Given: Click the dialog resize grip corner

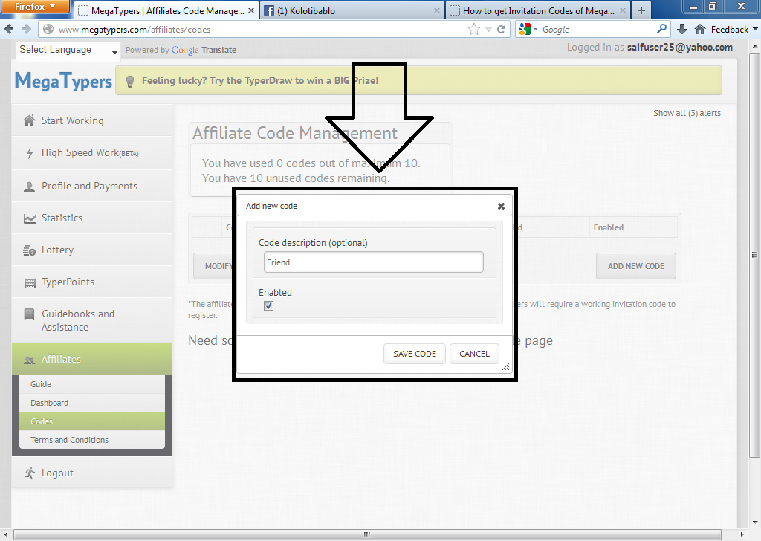Looking at the screenshot, I should 505,367.
